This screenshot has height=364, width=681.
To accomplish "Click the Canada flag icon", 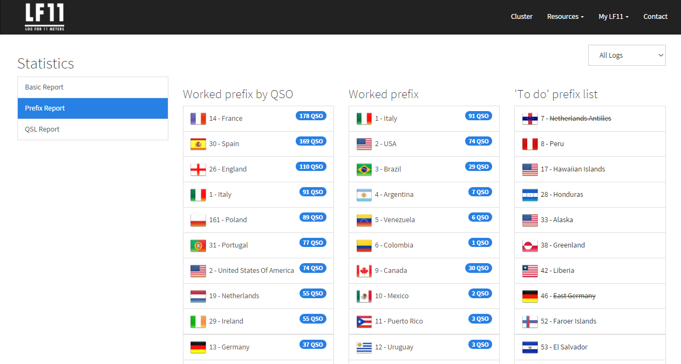I will [x=364, y=271].
